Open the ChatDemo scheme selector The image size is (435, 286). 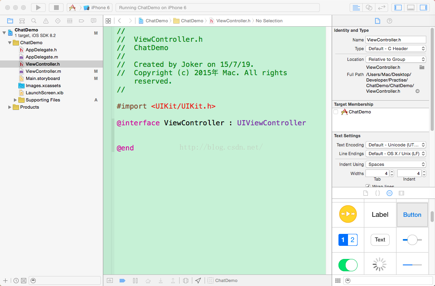(x=72, y=8)
